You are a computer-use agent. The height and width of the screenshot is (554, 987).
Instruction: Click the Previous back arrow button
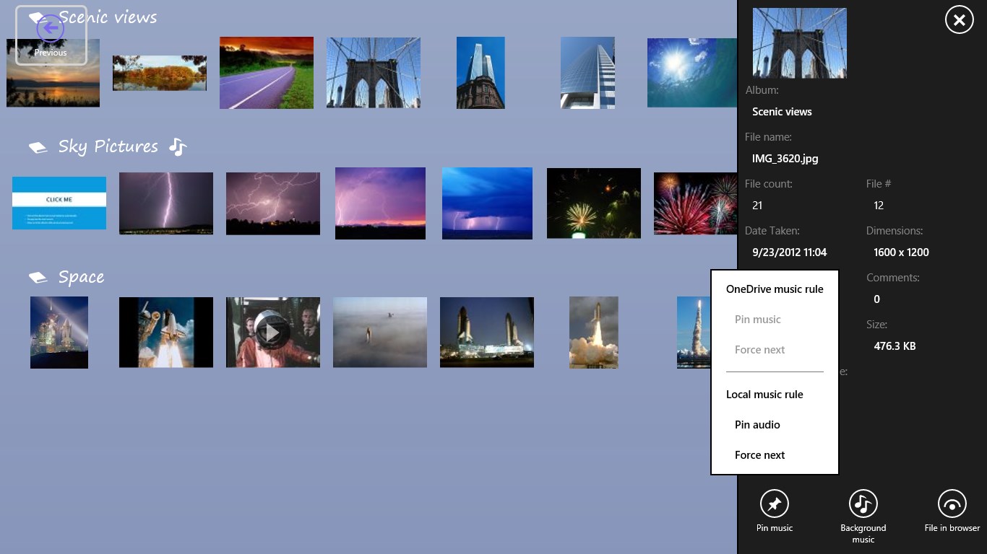(x=51, y=30)
